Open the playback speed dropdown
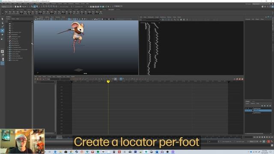Viewport: 274px width, 154px height. click(x=253, y=142)
